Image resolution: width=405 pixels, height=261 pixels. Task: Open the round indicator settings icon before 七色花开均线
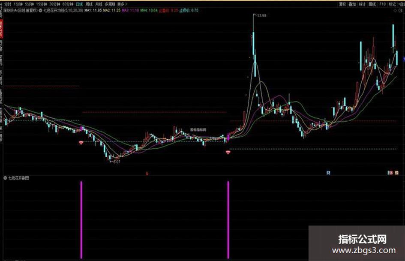(41, 11)
